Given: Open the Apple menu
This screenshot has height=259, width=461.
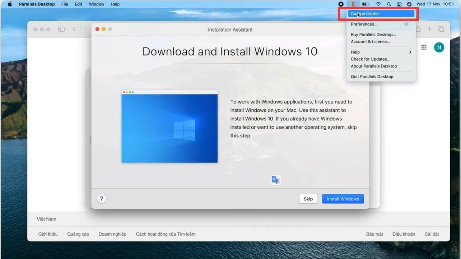Looking at the screenshot, I should point(10,4).
